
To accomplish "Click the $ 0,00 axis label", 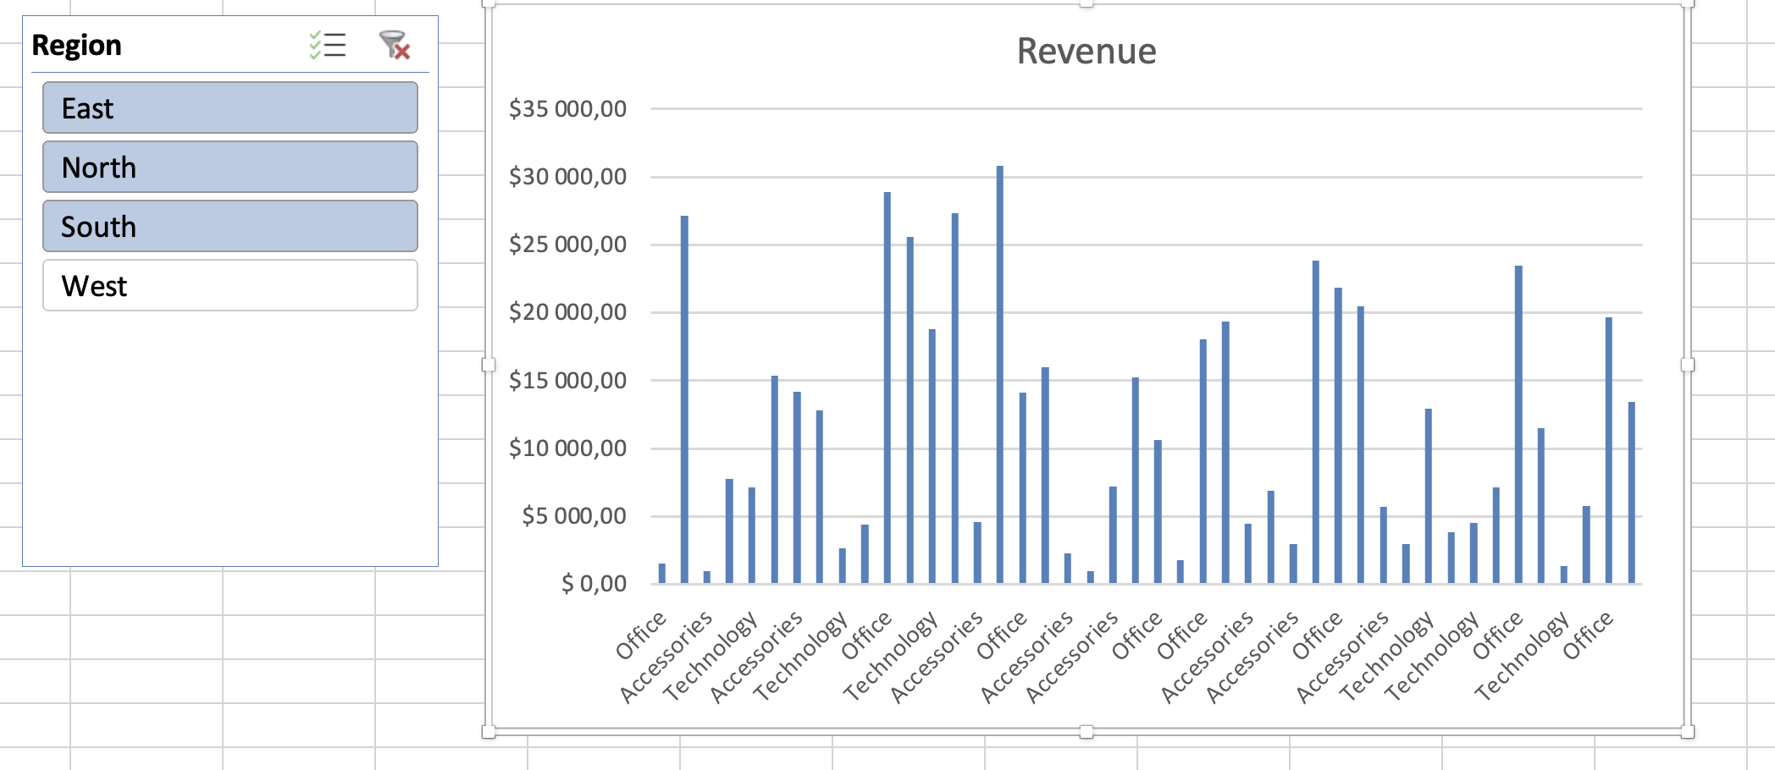I will [x=594, y=583].
